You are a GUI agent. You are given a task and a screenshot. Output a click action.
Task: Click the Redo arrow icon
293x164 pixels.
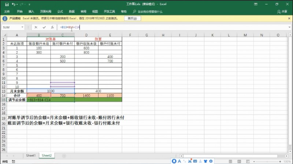pos(22,4)
